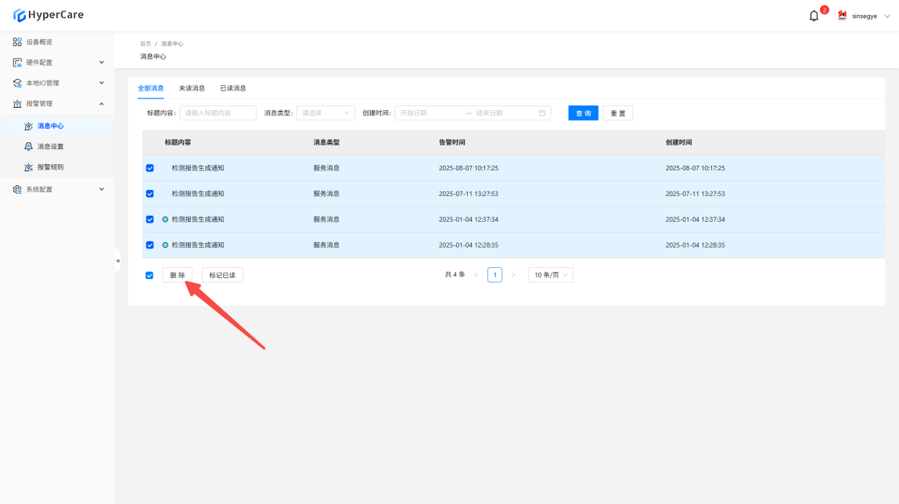899x504 pixels.
Task: Toggle the select-all checkbox beside 删除
Action: [x=149, y=275]
